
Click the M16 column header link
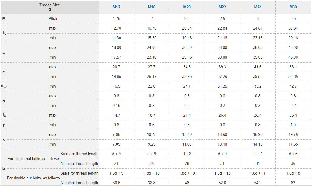coord(152,7)
